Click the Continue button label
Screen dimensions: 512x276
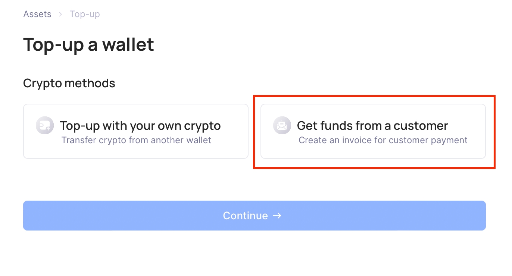point(245,216)
